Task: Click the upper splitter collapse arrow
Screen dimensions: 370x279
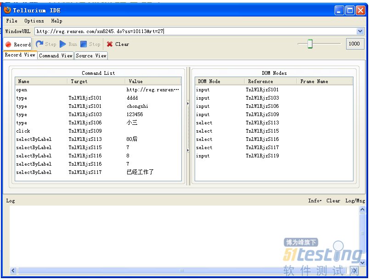Action: 188,103
